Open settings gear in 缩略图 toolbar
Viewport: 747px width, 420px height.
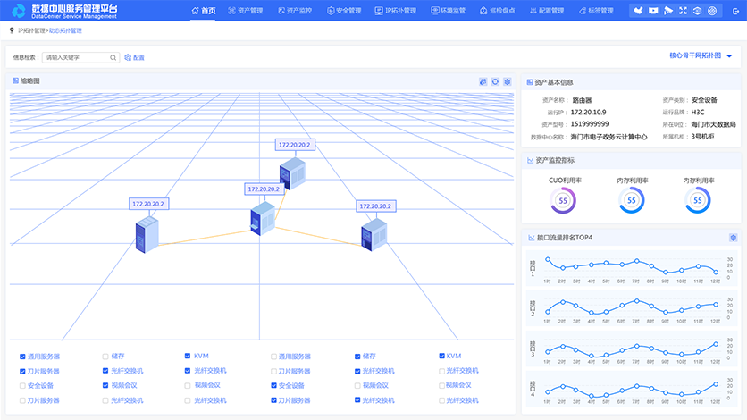(x=508, y=82)
